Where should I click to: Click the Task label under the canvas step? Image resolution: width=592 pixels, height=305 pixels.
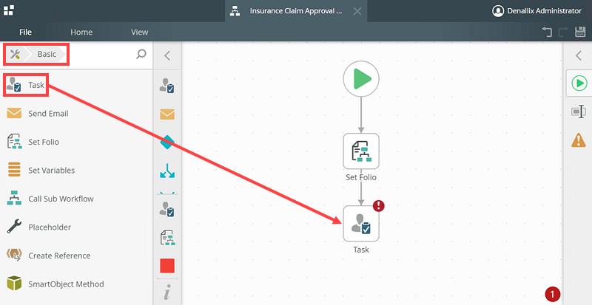[361, 250]
